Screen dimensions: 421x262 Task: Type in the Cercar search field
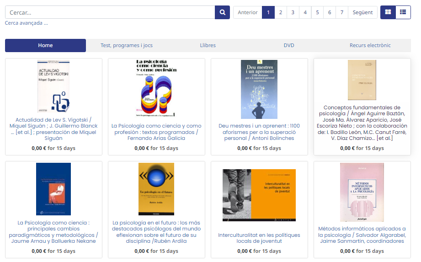click(x=110, y=12)
